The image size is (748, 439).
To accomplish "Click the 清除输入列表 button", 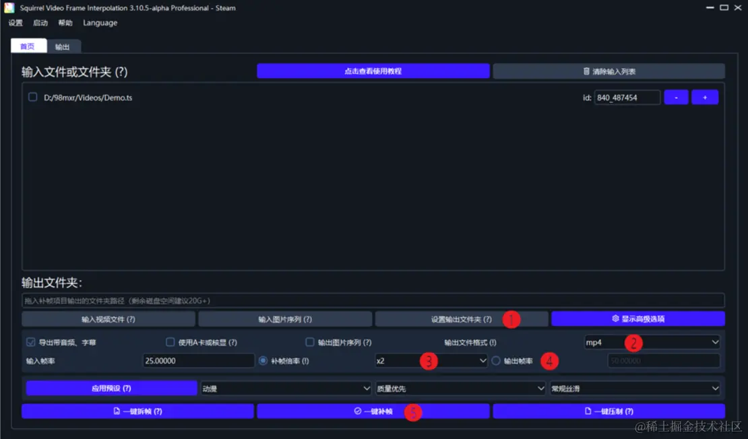I will tap(609, 71).
